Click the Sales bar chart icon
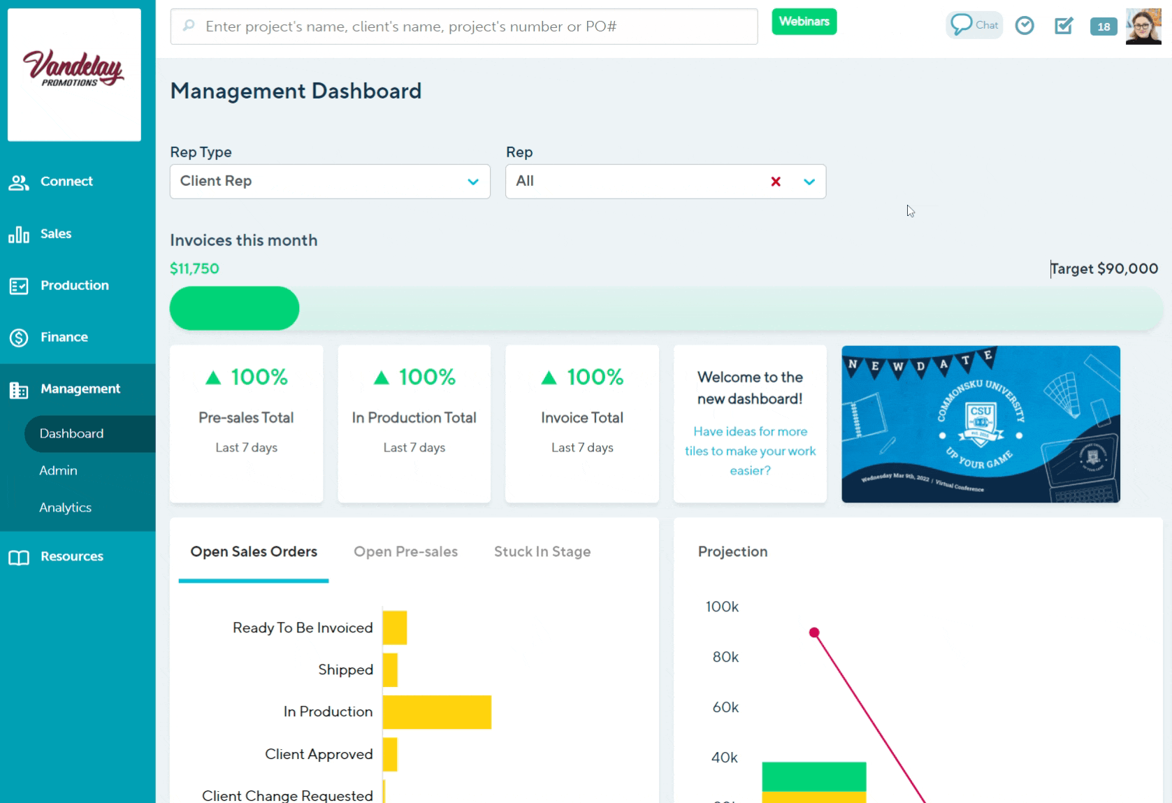 19,235
